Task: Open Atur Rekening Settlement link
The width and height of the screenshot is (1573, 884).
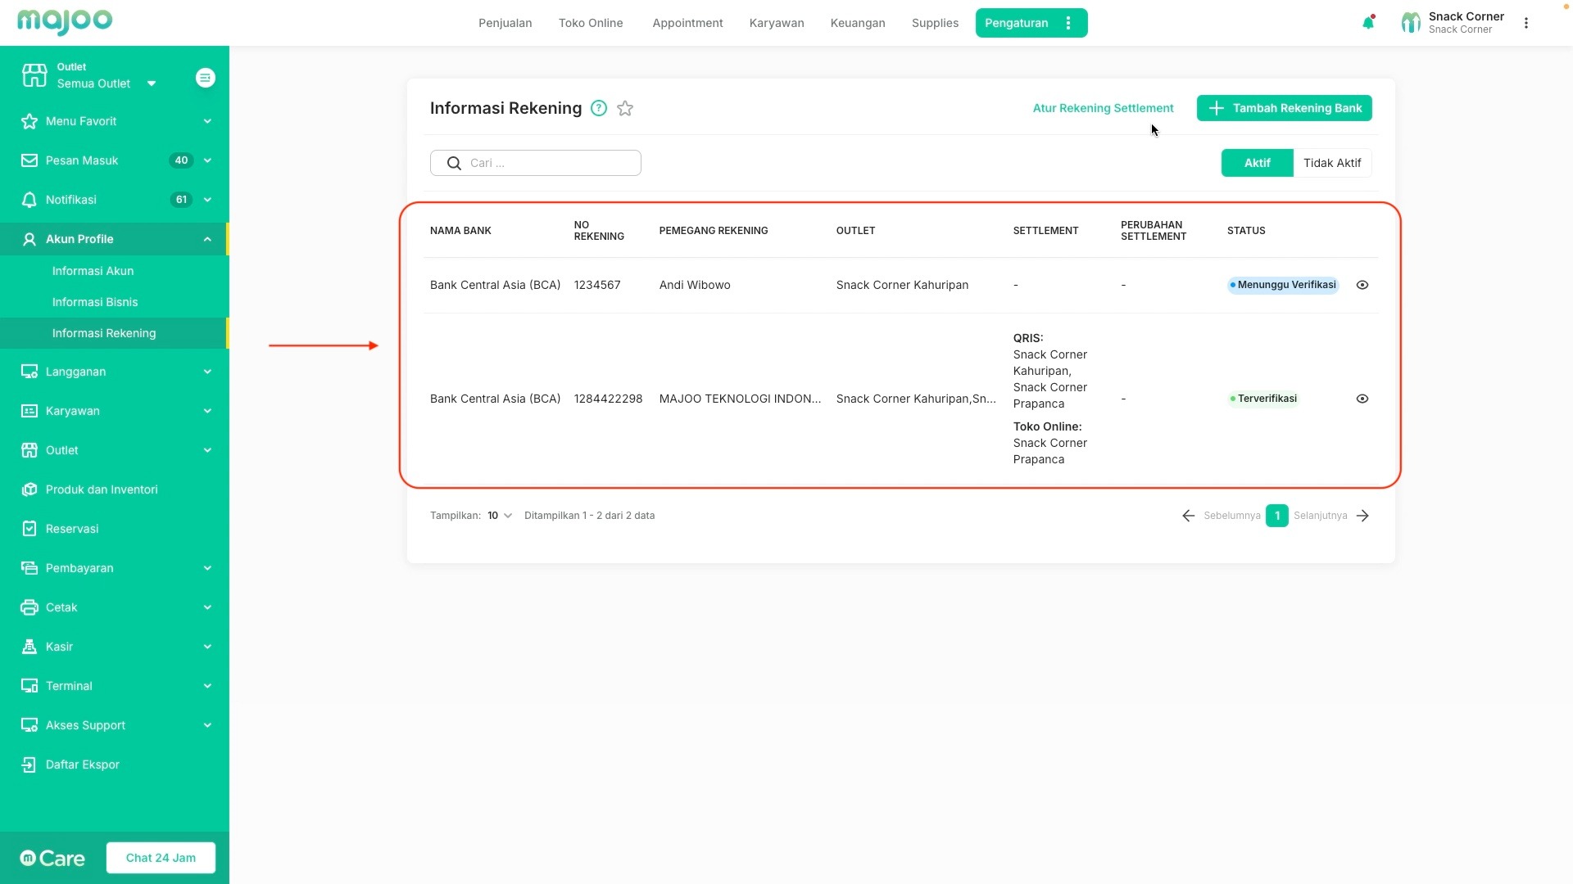Action: click(1103, 108)
